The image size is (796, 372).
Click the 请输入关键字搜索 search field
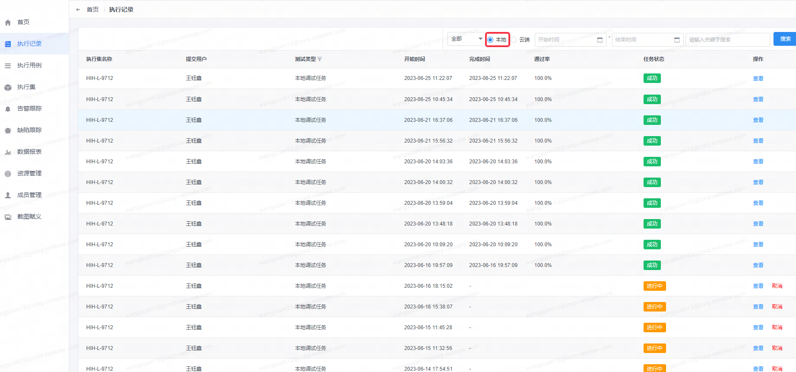[728, 40]
